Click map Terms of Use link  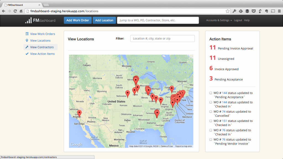pyautogui.click(x=167, y=146)
